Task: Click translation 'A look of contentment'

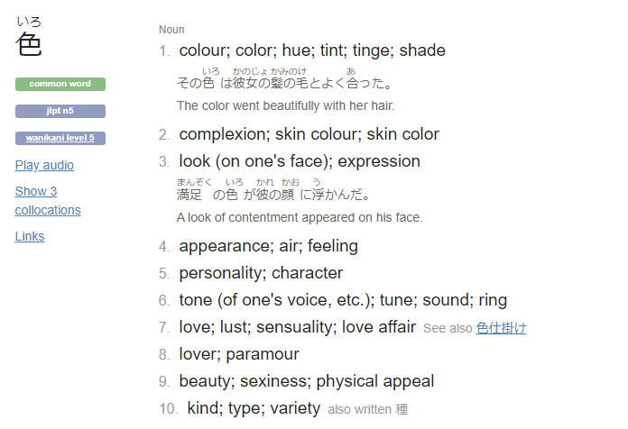Action: click(300, 218)
